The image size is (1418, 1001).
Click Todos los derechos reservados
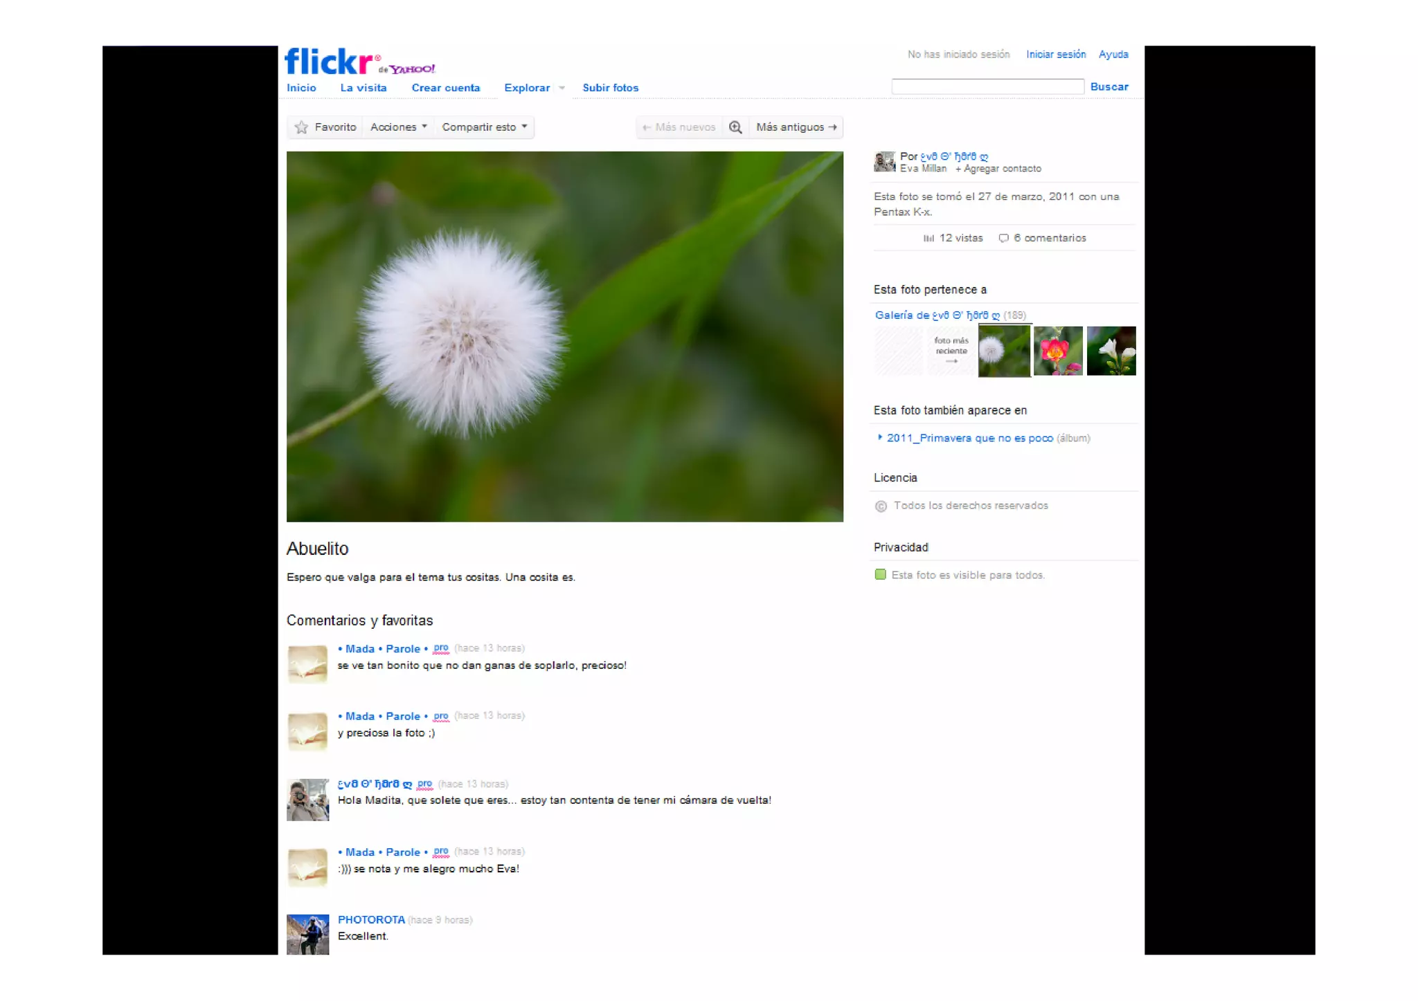point(971,506)
